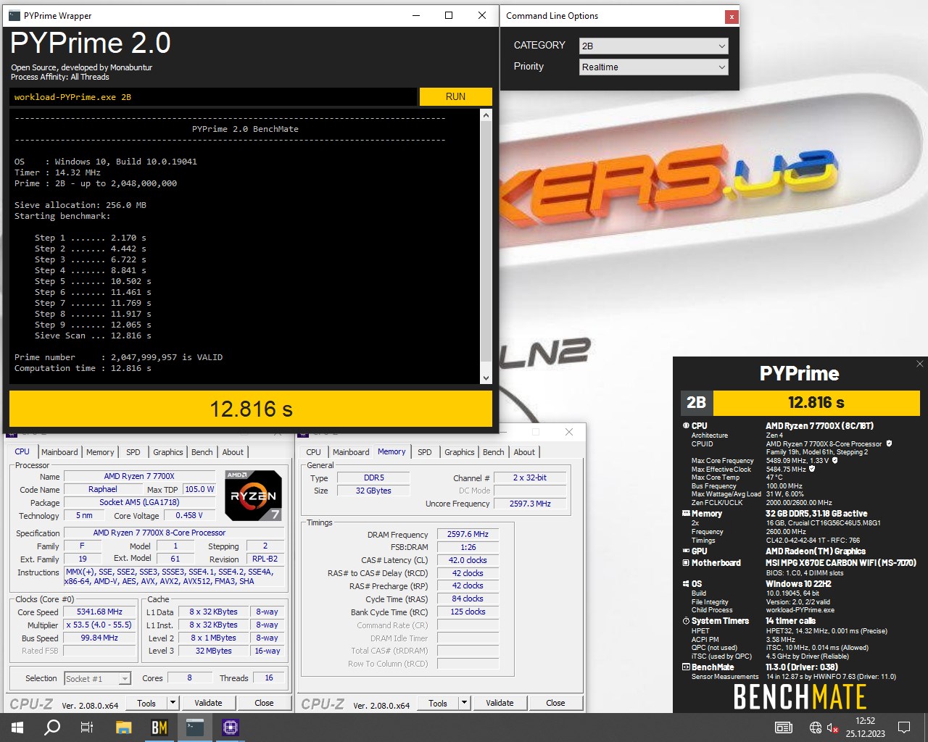Screen dimensions: 928x742
Task: Select the About tab in right CPU-Z
Action: (524, 452)
